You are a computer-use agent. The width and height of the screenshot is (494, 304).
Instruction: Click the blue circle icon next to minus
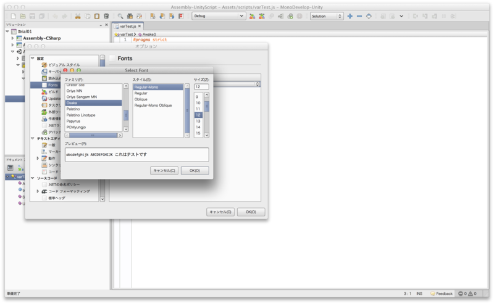click(369, 16)
